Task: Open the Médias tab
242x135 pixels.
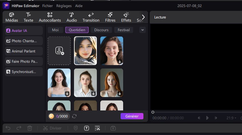Action: (x=12, y=17)
